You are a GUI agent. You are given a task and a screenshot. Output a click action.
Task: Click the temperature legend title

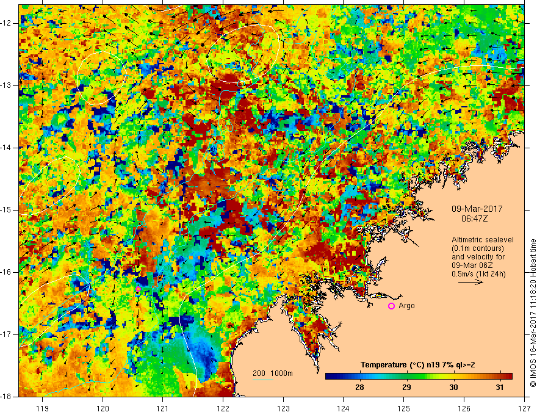(417, 365)
